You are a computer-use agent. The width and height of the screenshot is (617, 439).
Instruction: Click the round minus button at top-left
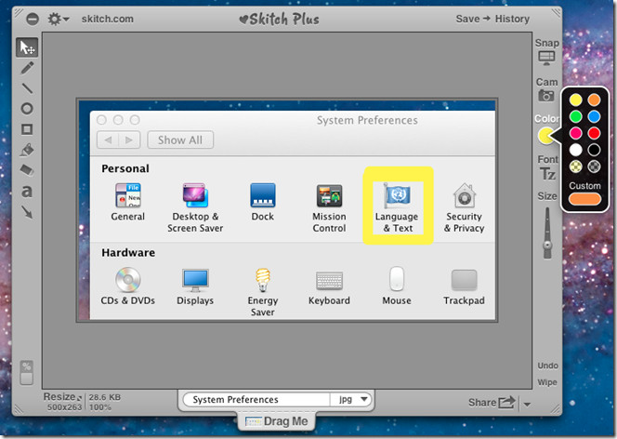(33, 19)
